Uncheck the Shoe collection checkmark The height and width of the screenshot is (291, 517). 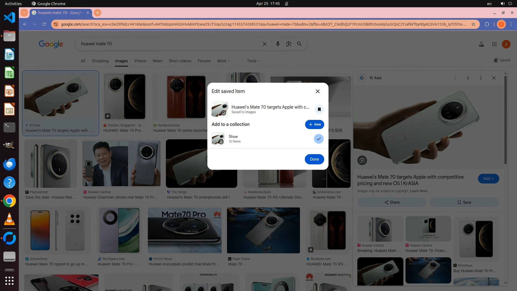pos(319,139)
